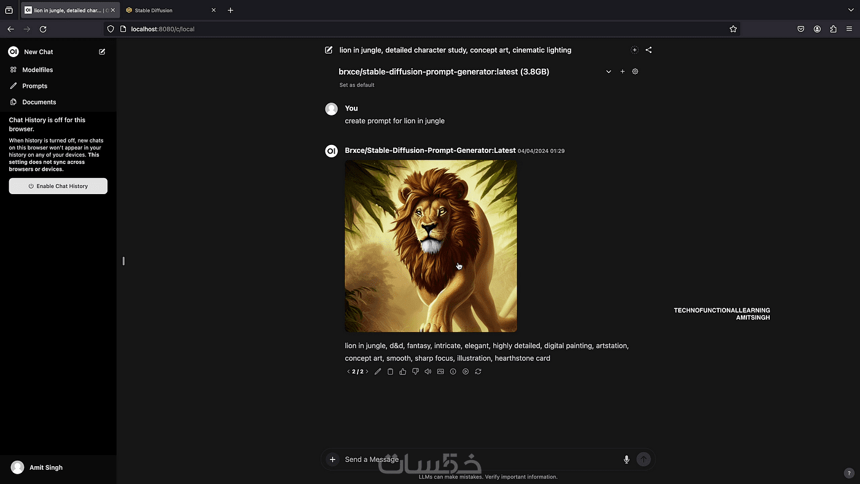Viewport: 860px width, 484px height.
Task: Open the Pocket save icon
Action: pyautogui.click(x=801, y=29)
